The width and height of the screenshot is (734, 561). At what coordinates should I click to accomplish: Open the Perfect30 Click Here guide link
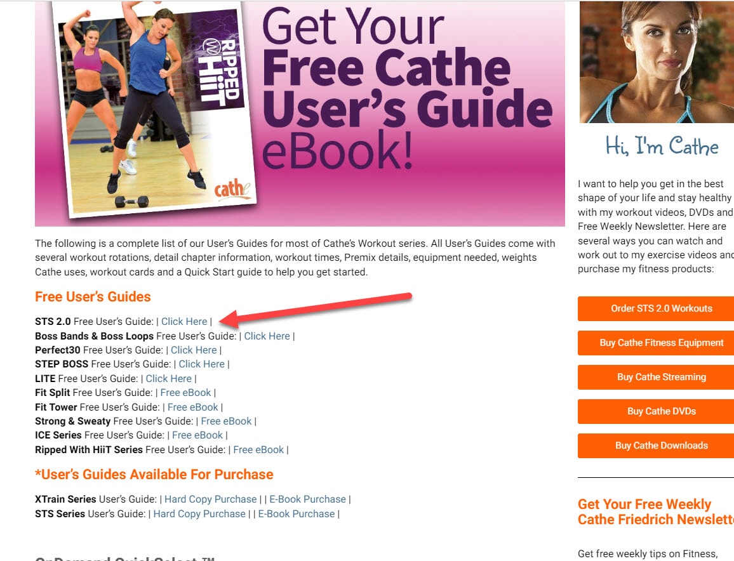193,350
